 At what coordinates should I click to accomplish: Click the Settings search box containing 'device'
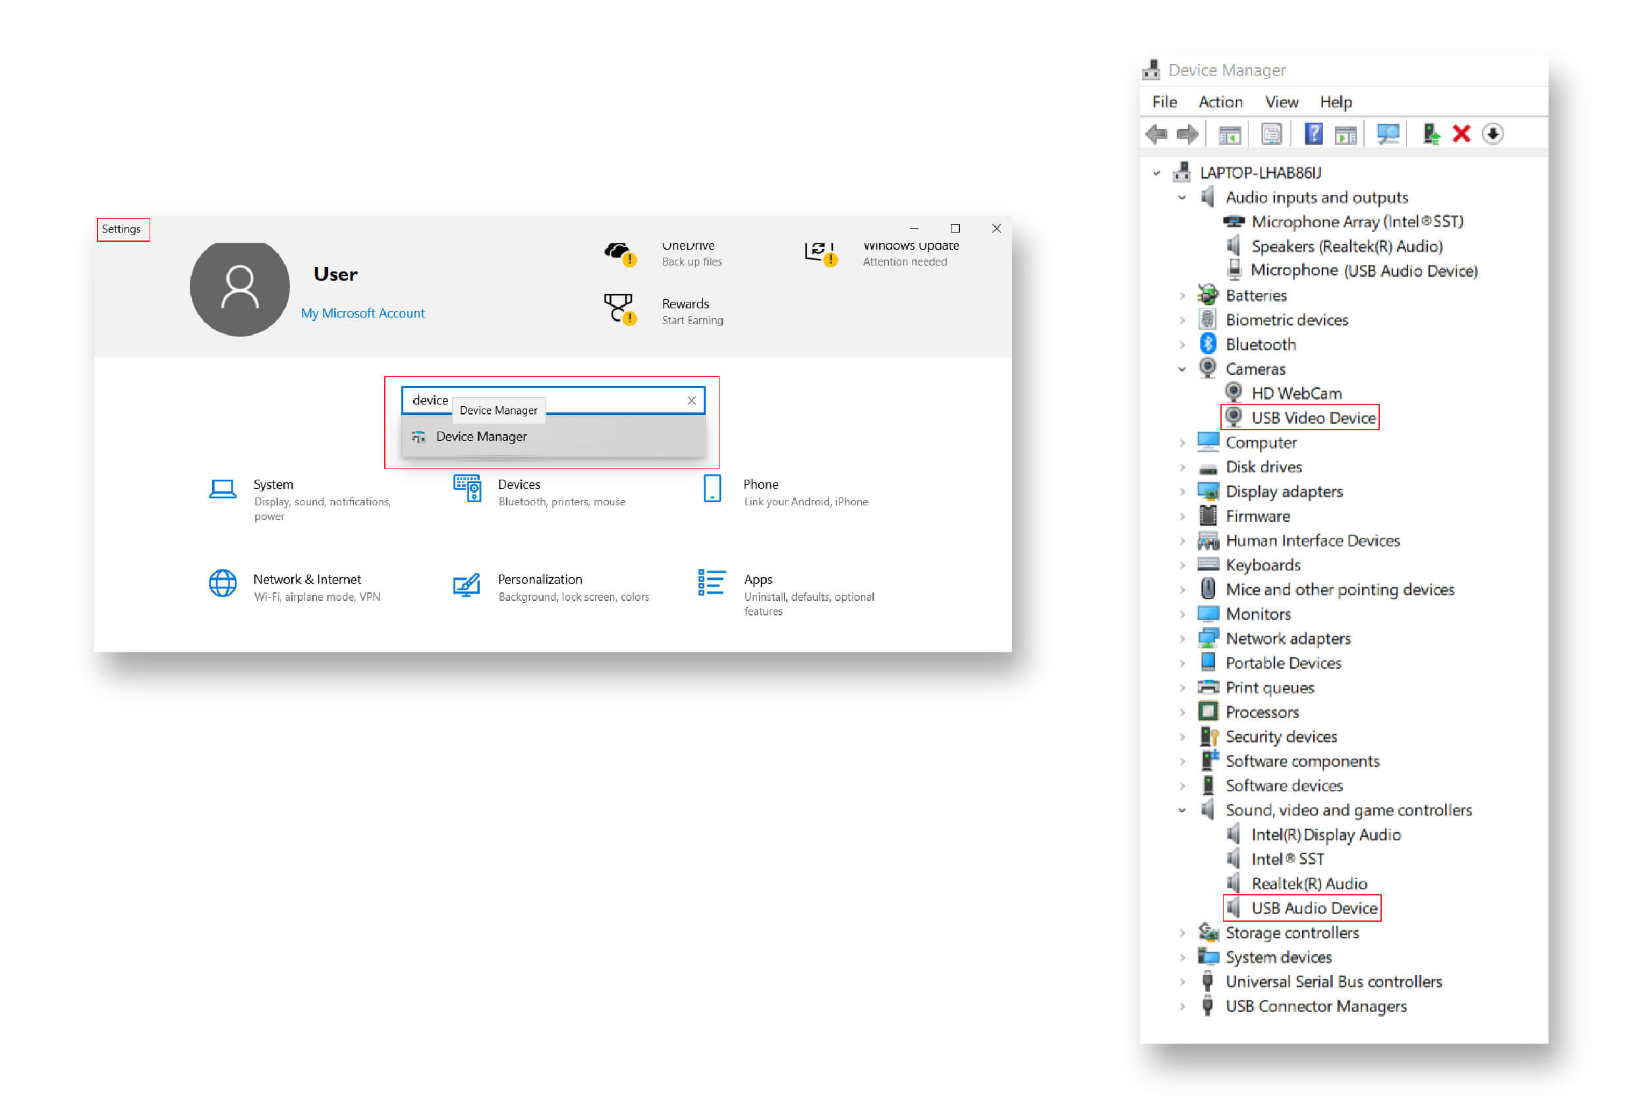coord(553,400)
